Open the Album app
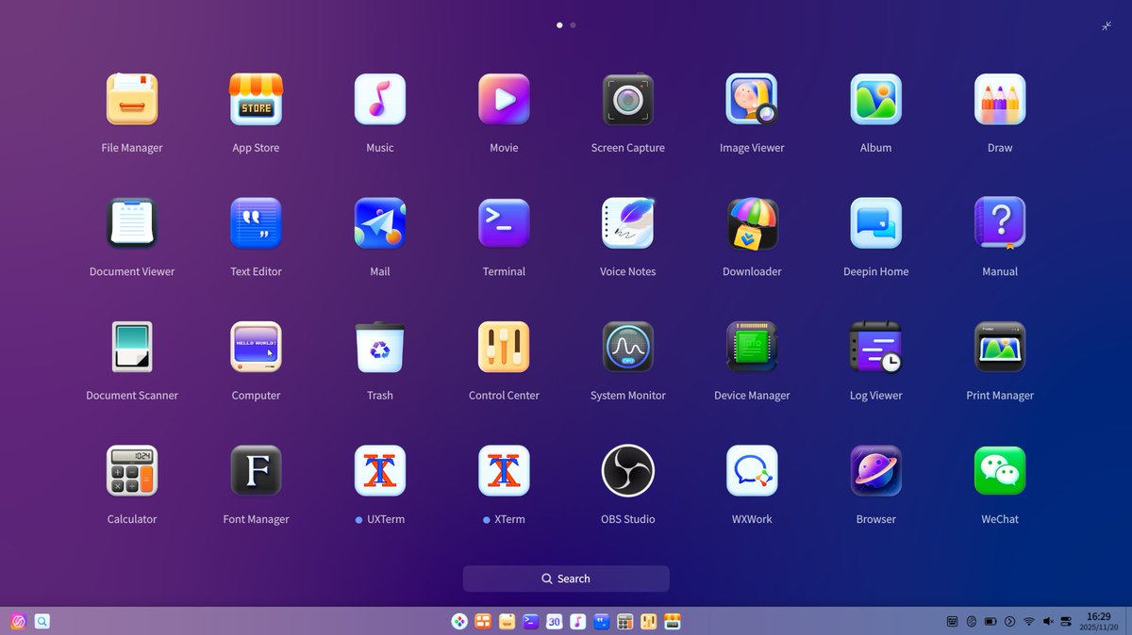Viewport: 1132px width, 635px height. point(876,99)
